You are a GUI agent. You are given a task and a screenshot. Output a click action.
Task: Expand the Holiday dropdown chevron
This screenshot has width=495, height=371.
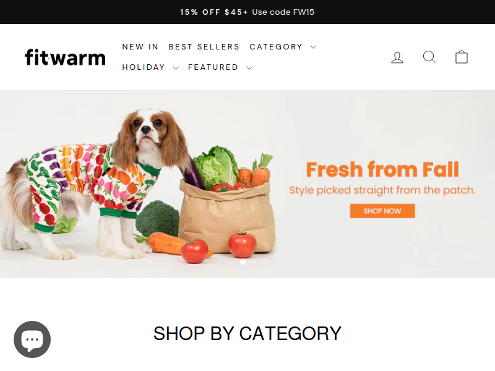tap(176, 68)
